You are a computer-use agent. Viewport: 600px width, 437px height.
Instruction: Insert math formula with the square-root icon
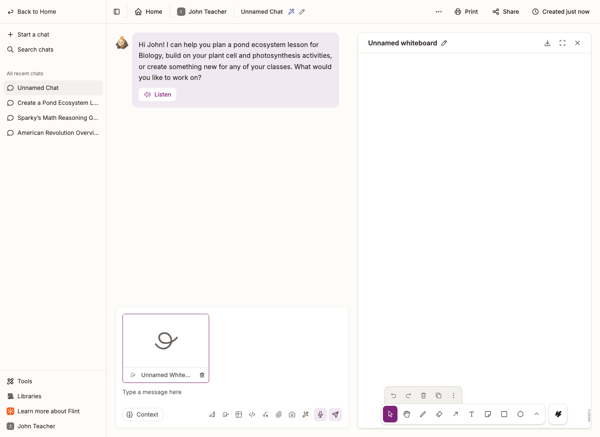tap(265, 415)
